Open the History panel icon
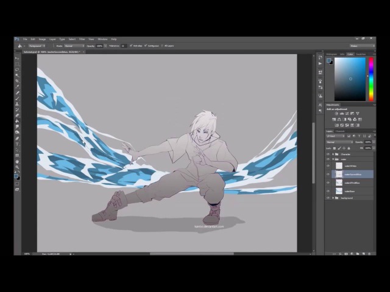 (x=321, y=58)
